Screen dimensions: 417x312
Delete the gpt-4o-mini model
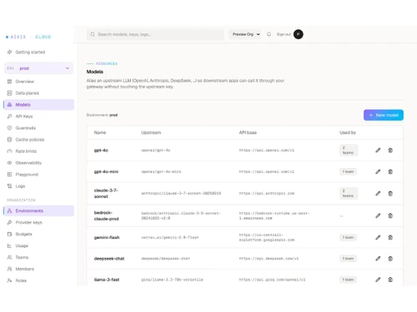click(x=390, y=171)
